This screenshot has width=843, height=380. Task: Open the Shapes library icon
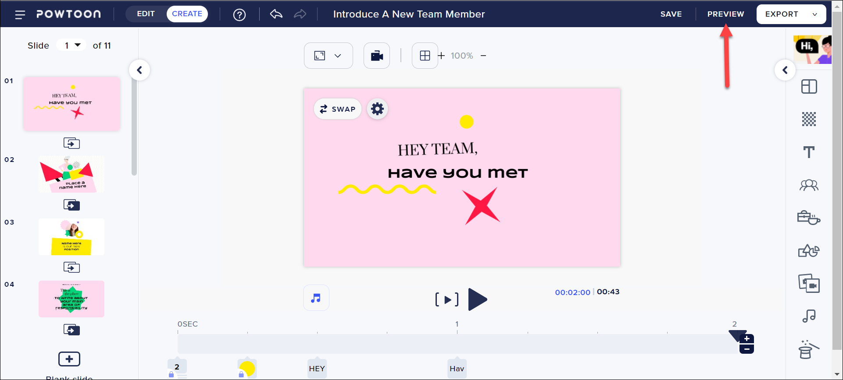(x=808, y=251)
